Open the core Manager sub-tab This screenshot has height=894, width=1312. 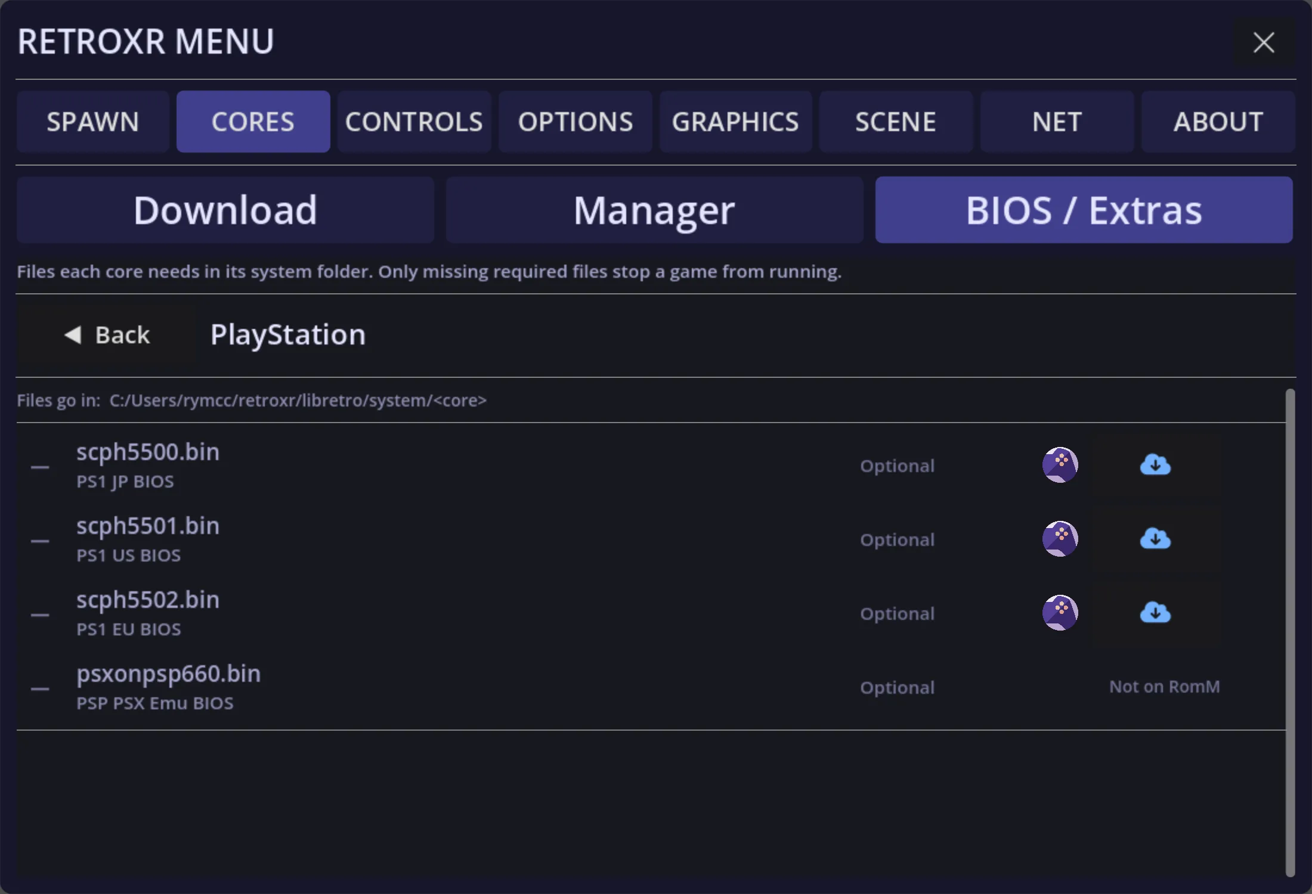[x=654, y=210]
